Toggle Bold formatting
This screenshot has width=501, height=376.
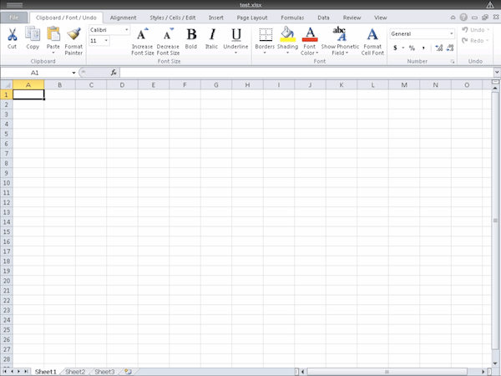191,34
